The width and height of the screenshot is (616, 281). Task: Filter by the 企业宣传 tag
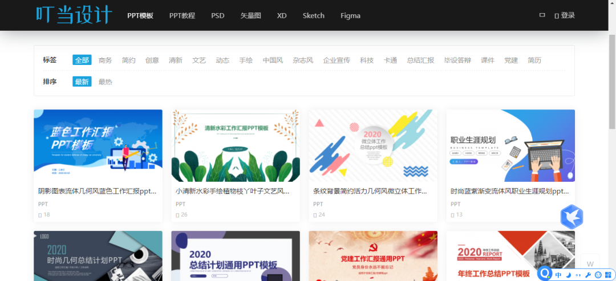[337, 60]
